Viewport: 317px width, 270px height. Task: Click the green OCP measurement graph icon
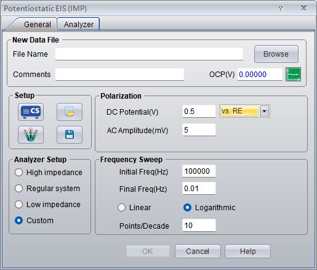[x=293, y=74]
